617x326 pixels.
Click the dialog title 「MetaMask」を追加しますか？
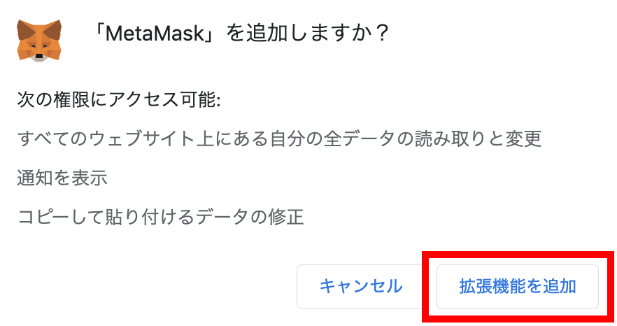241,34
